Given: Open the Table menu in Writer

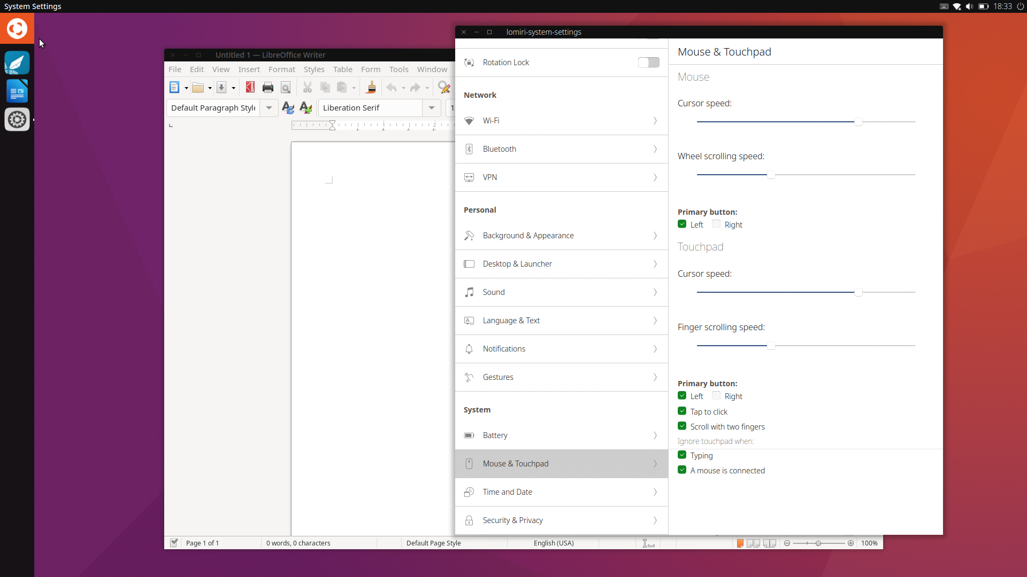Looking at the screenshot, I should pos(343,69).
